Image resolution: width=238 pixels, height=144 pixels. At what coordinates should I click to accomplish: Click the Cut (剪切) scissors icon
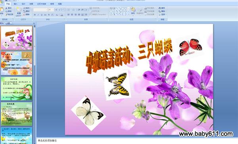pyautogui.click(x=6, y=8)
